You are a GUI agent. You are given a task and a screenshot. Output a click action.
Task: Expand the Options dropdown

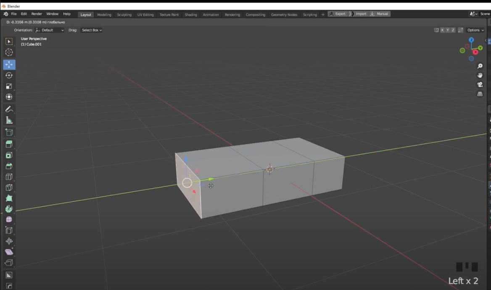tap(475, 30)
